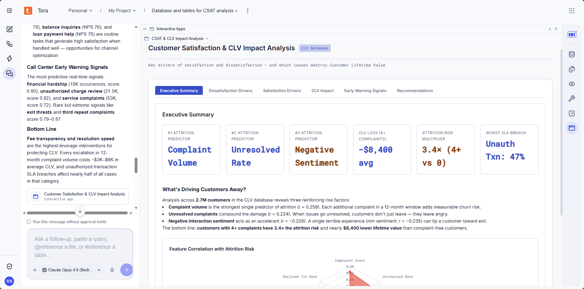Enable Run this message without approval holds

tap(29, 222)
